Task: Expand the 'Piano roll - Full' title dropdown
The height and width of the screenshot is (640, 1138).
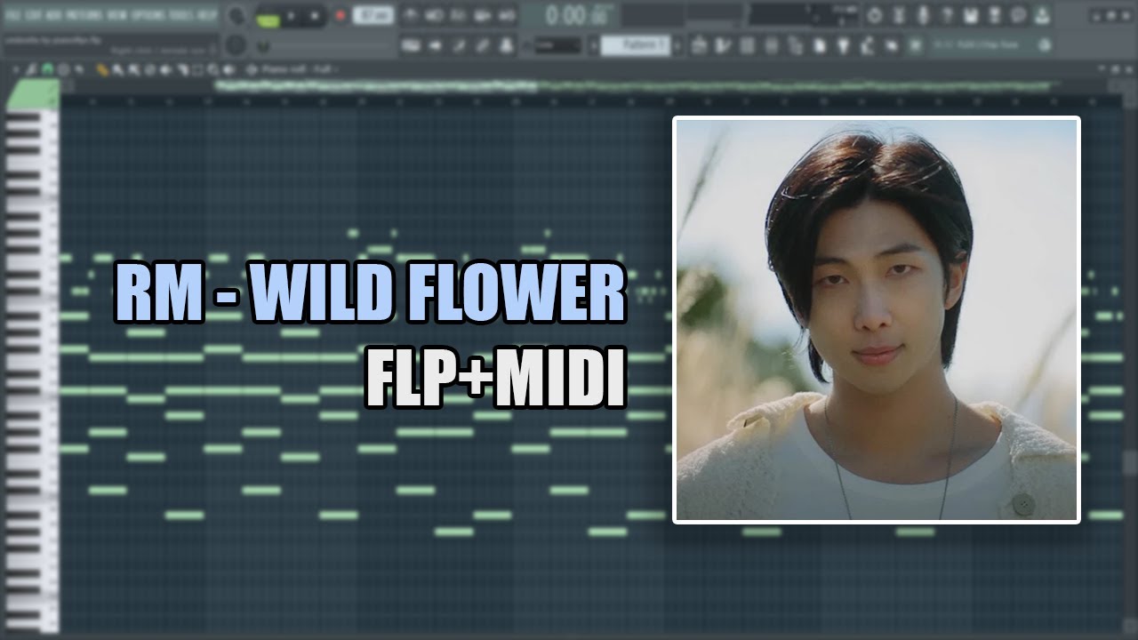Action: (x=300, y=69)
